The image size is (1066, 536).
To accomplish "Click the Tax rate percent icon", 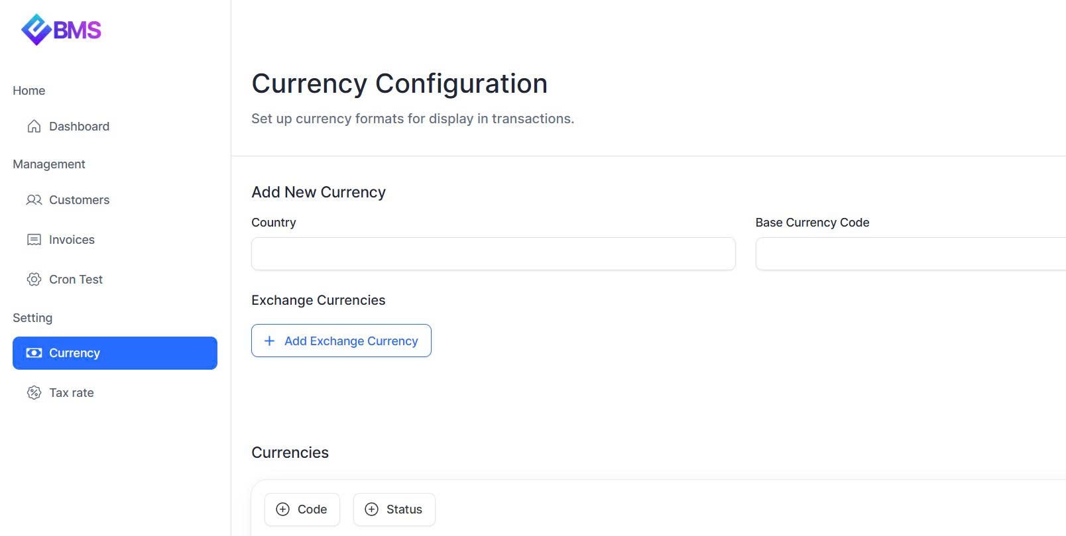I will [x=34, y=393].
